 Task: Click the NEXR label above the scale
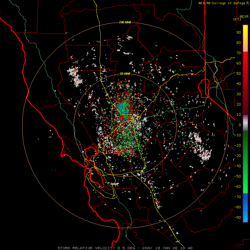click(244, 17)
